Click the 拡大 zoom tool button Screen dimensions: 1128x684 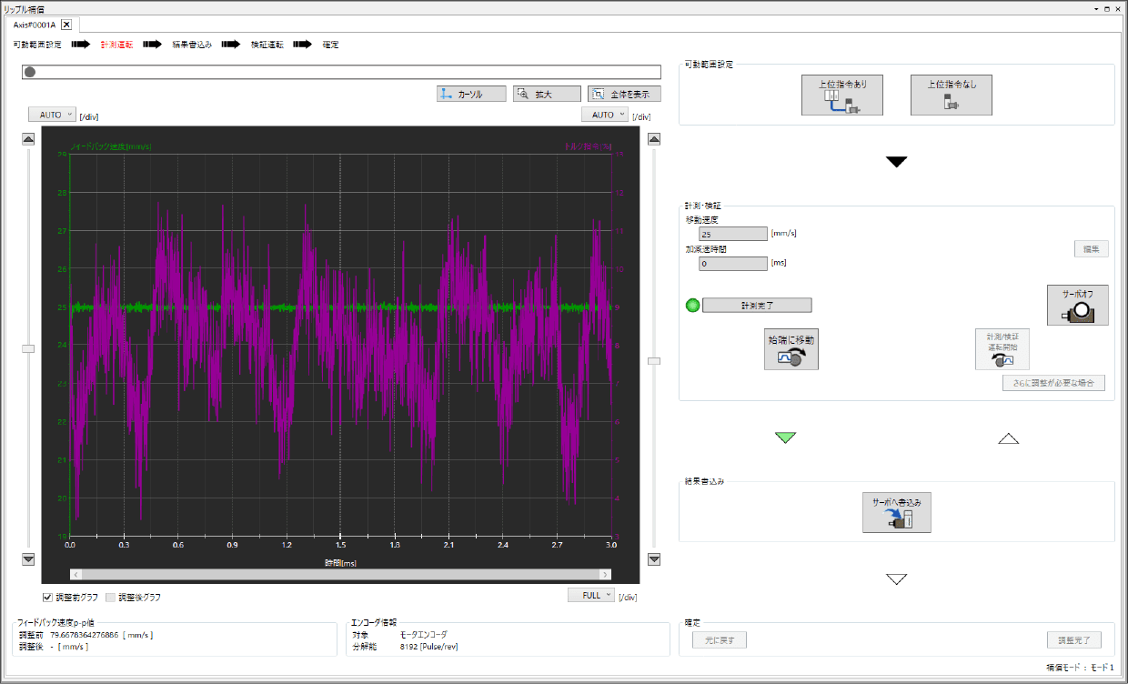pyautogui.click(x=546, y=94)
